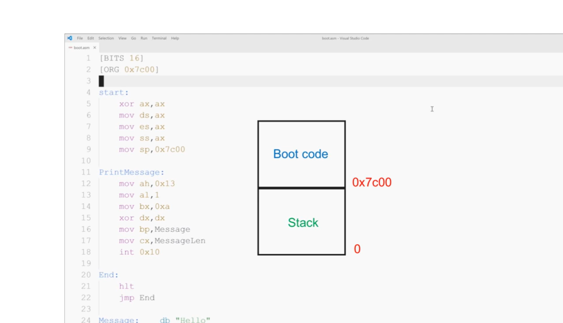Image resolution: width=563 pixels, height=323 pixels.
Task: Open the Help menu
Action: coord(175,38)
